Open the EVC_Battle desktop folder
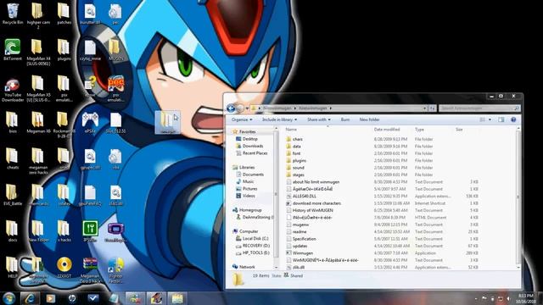 [13, 195]
